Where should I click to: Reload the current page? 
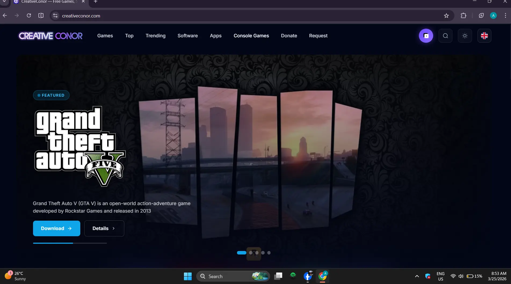click(x=29, y=16)
